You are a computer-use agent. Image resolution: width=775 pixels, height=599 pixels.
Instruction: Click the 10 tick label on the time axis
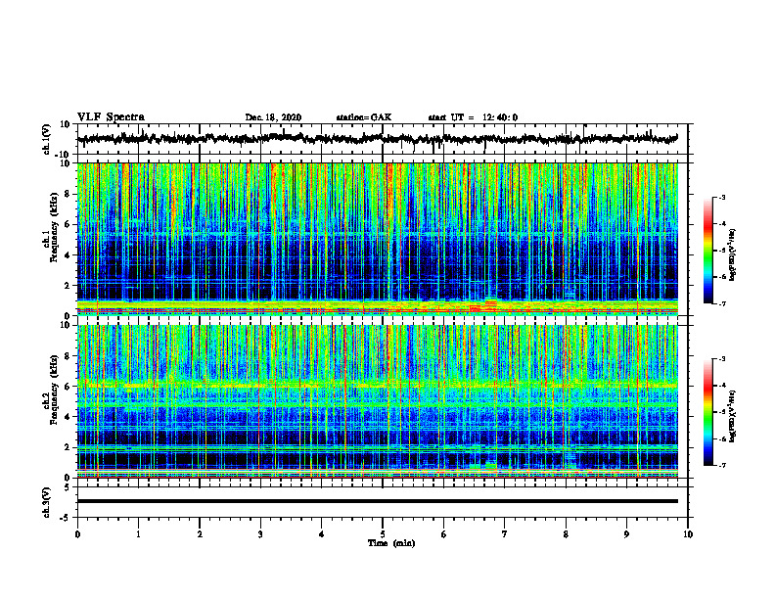coord(688,534)
